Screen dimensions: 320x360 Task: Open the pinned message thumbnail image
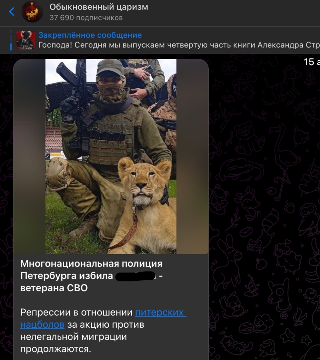tap(26, 40)
